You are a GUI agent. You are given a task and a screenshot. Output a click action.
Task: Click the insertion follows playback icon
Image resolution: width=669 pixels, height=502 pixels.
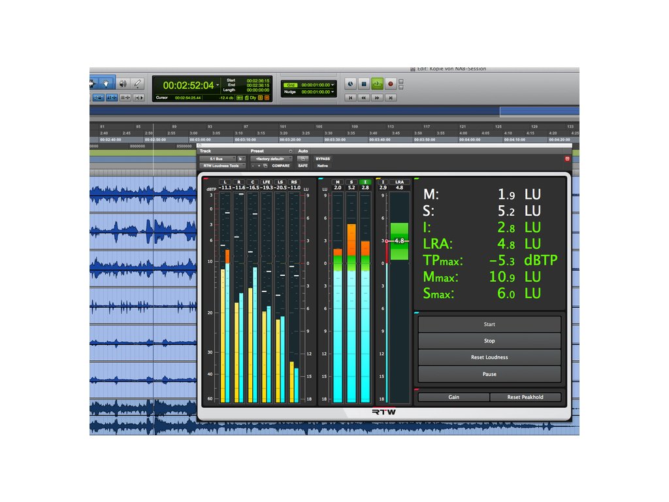click(139, 98)
